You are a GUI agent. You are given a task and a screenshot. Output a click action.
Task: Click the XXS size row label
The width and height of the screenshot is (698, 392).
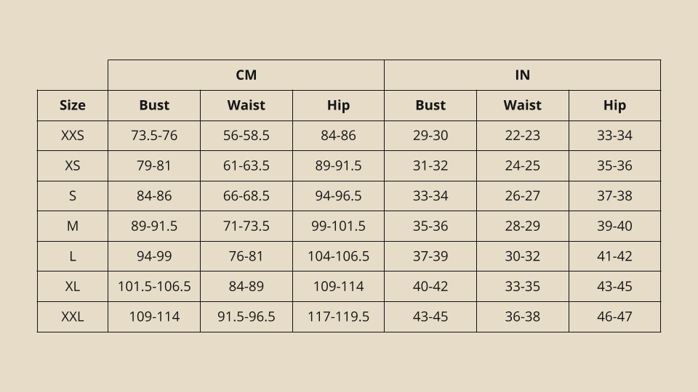coord(73,136)
